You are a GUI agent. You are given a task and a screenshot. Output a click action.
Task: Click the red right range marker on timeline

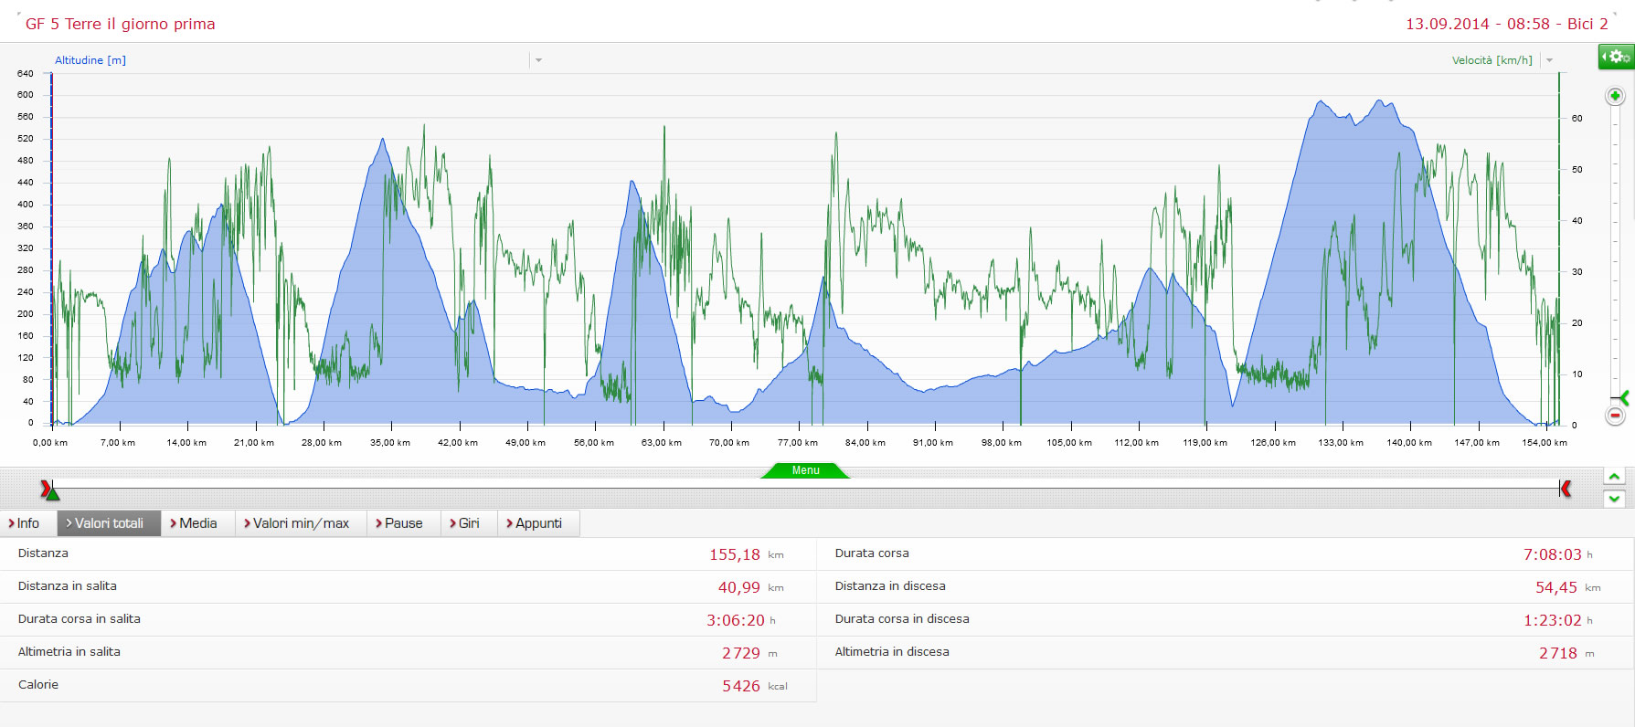[1566, 489]
